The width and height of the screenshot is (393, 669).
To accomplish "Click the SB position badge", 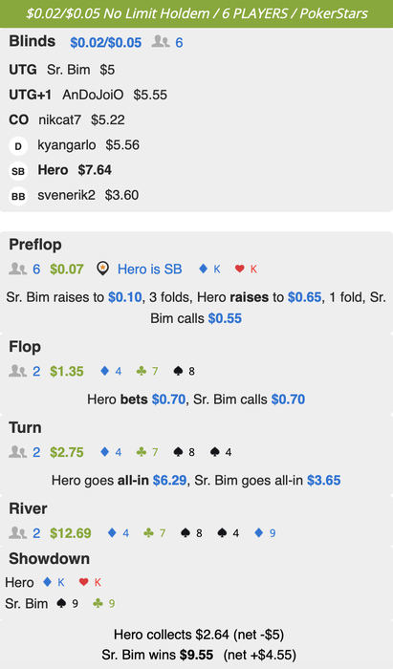I will (x=18, y=171).
